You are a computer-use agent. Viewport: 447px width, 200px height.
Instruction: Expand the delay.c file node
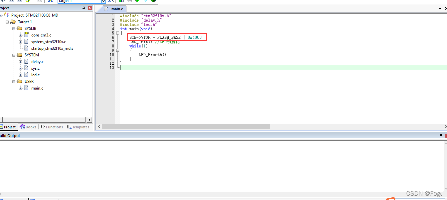point(21,62)
